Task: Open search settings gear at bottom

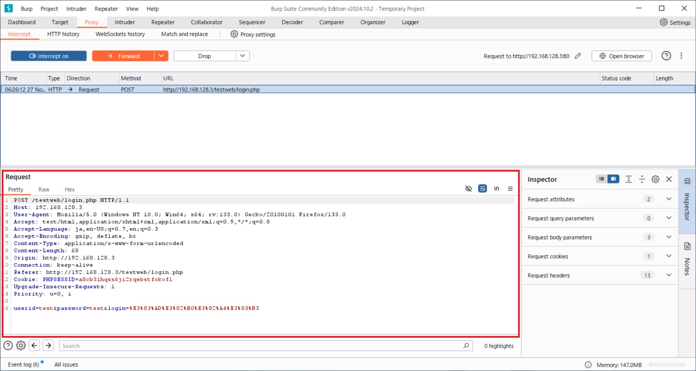Action: [21, 345]
